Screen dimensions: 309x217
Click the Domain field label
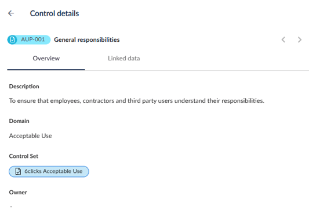point(19,121)
